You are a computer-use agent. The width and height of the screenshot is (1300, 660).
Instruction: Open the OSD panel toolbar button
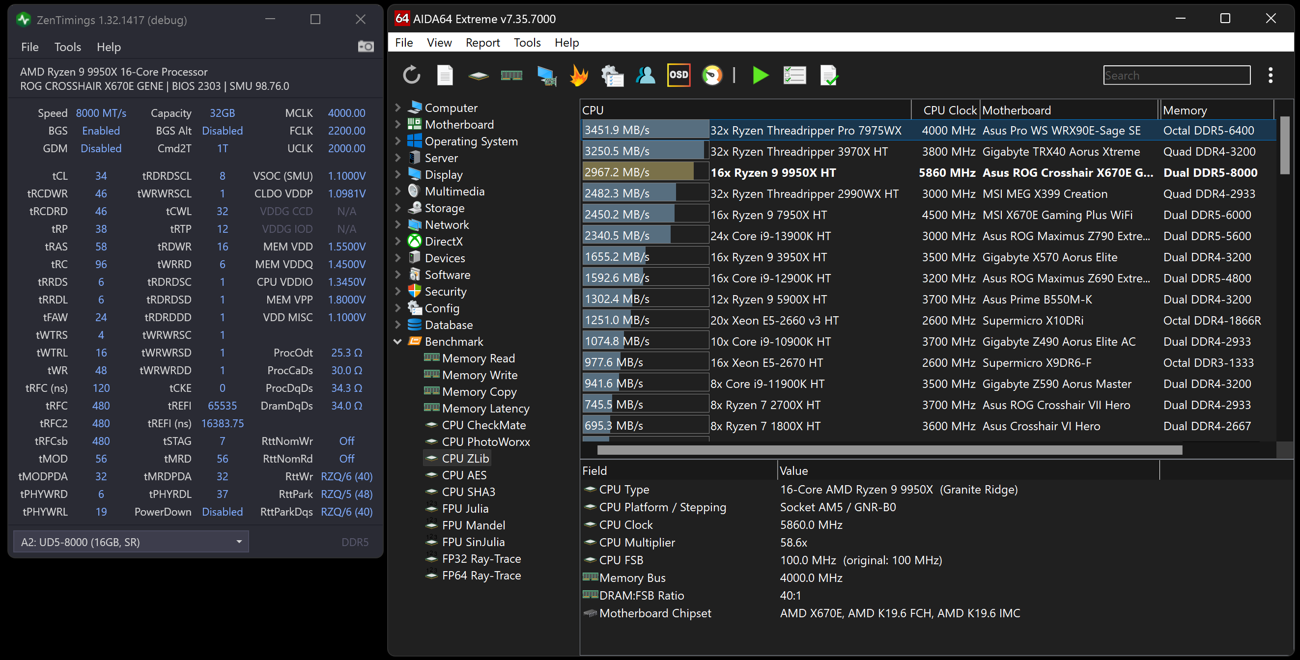tap(678, 75)
